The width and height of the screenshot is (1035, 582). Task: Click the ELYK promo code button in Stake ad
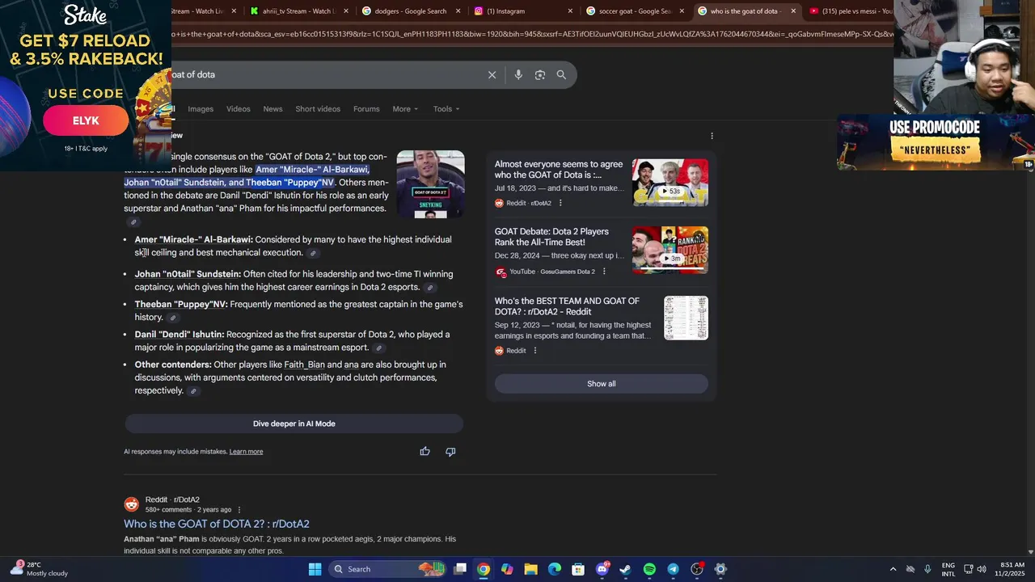pos(86,121)
